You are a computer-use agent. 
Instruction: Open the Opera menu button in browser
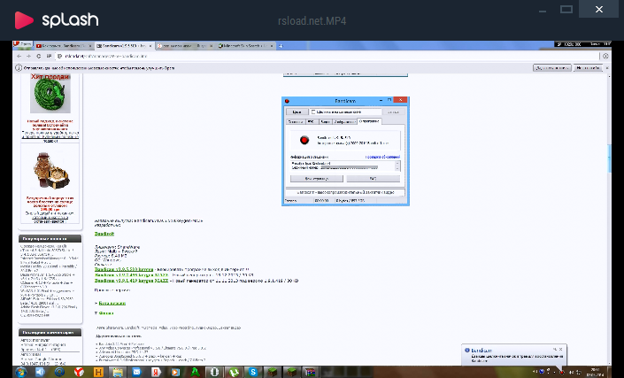tap(22, 44)
